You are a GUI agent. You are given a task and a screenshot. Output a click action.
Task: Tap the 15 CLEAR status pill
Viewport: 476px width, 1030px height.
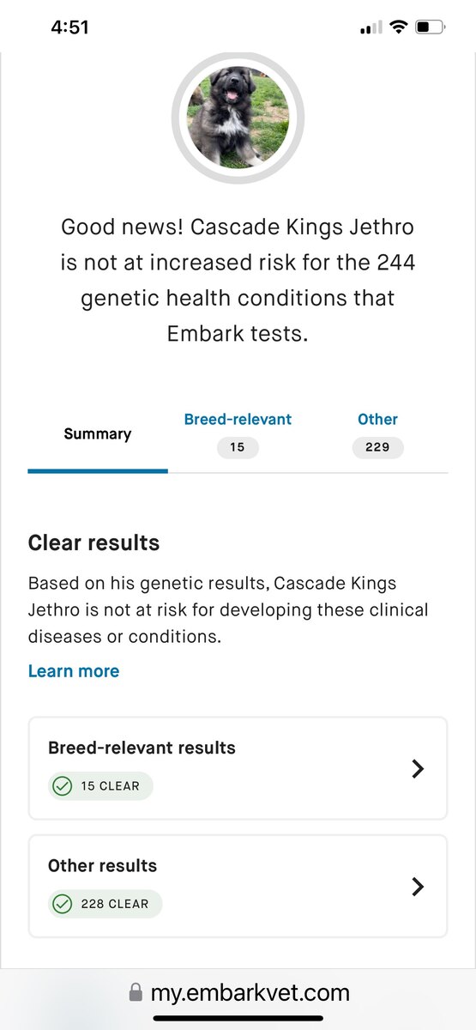click(x=100, y=786)
